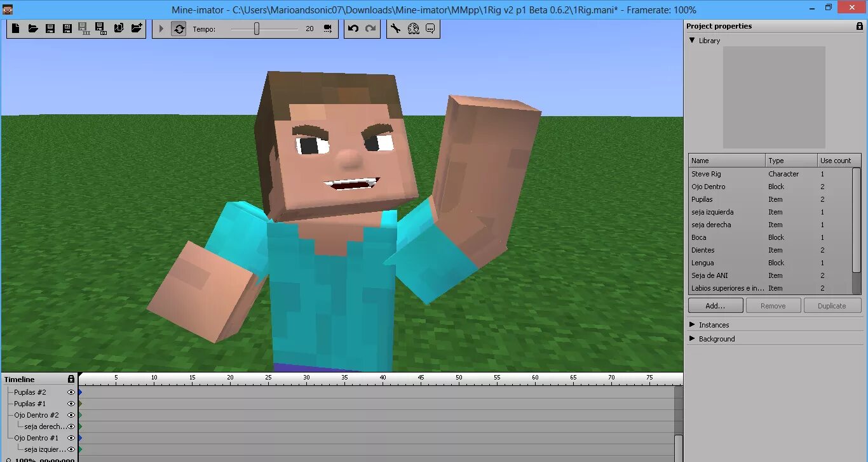This screenshot has width=868, height=462.
Task: Collapse the Library section
Action: (x=693, y=40)
